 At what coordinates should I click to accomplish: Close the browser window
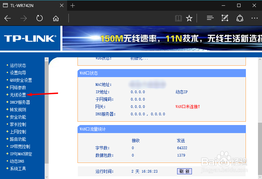[x=254, y=5]
